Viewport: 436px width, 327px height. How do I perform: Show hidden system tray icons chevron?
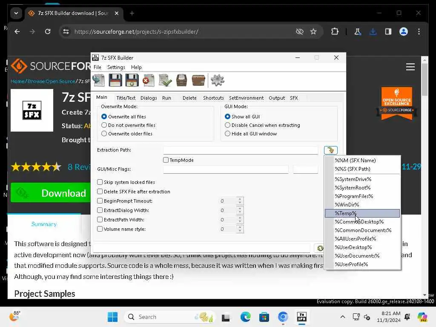pos(343,317)
